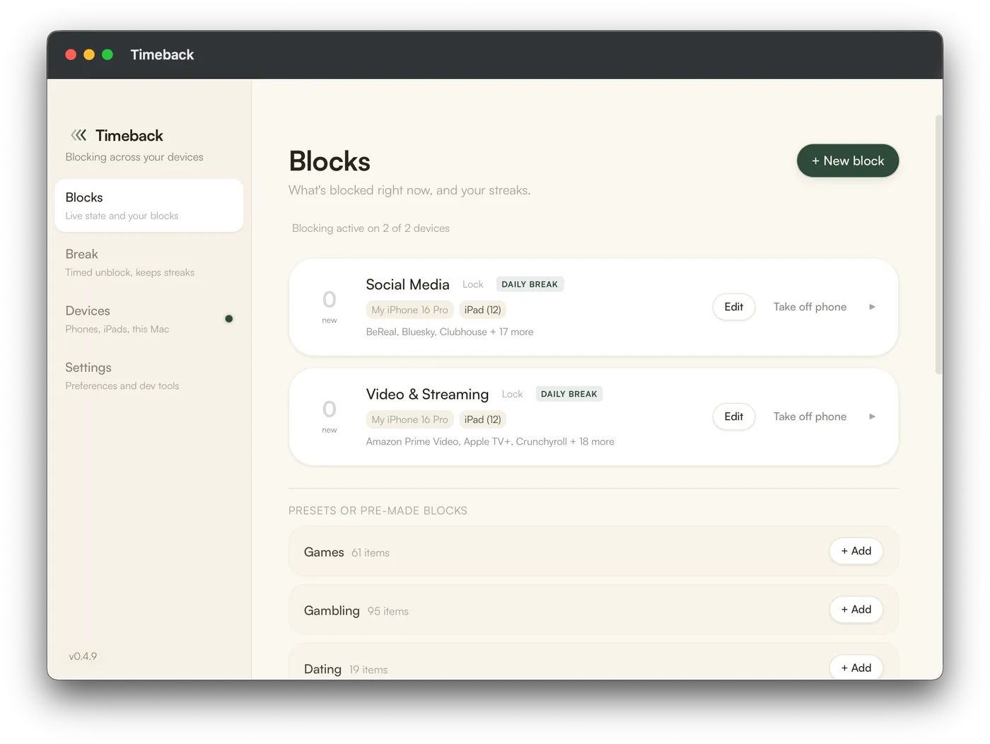
Task: Click the v0.4.9 version label
Action: click(83, 656)
